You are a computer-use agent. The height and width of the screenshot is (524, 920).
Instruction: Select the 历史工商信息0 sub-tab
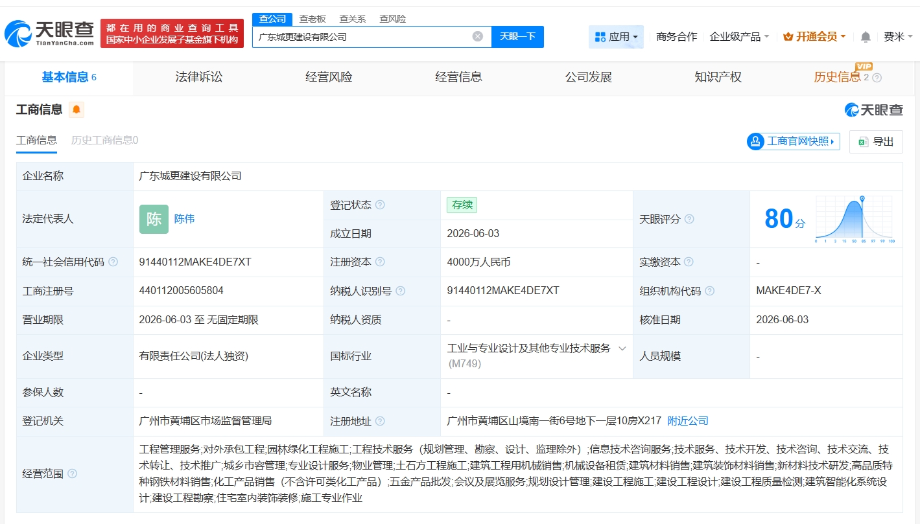[x=104, y=141]
